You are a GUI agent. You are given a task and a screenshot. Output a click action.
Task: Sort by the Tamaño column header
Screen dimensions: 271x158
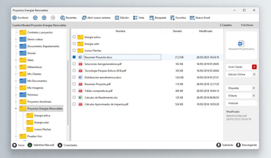coord(177,31)
